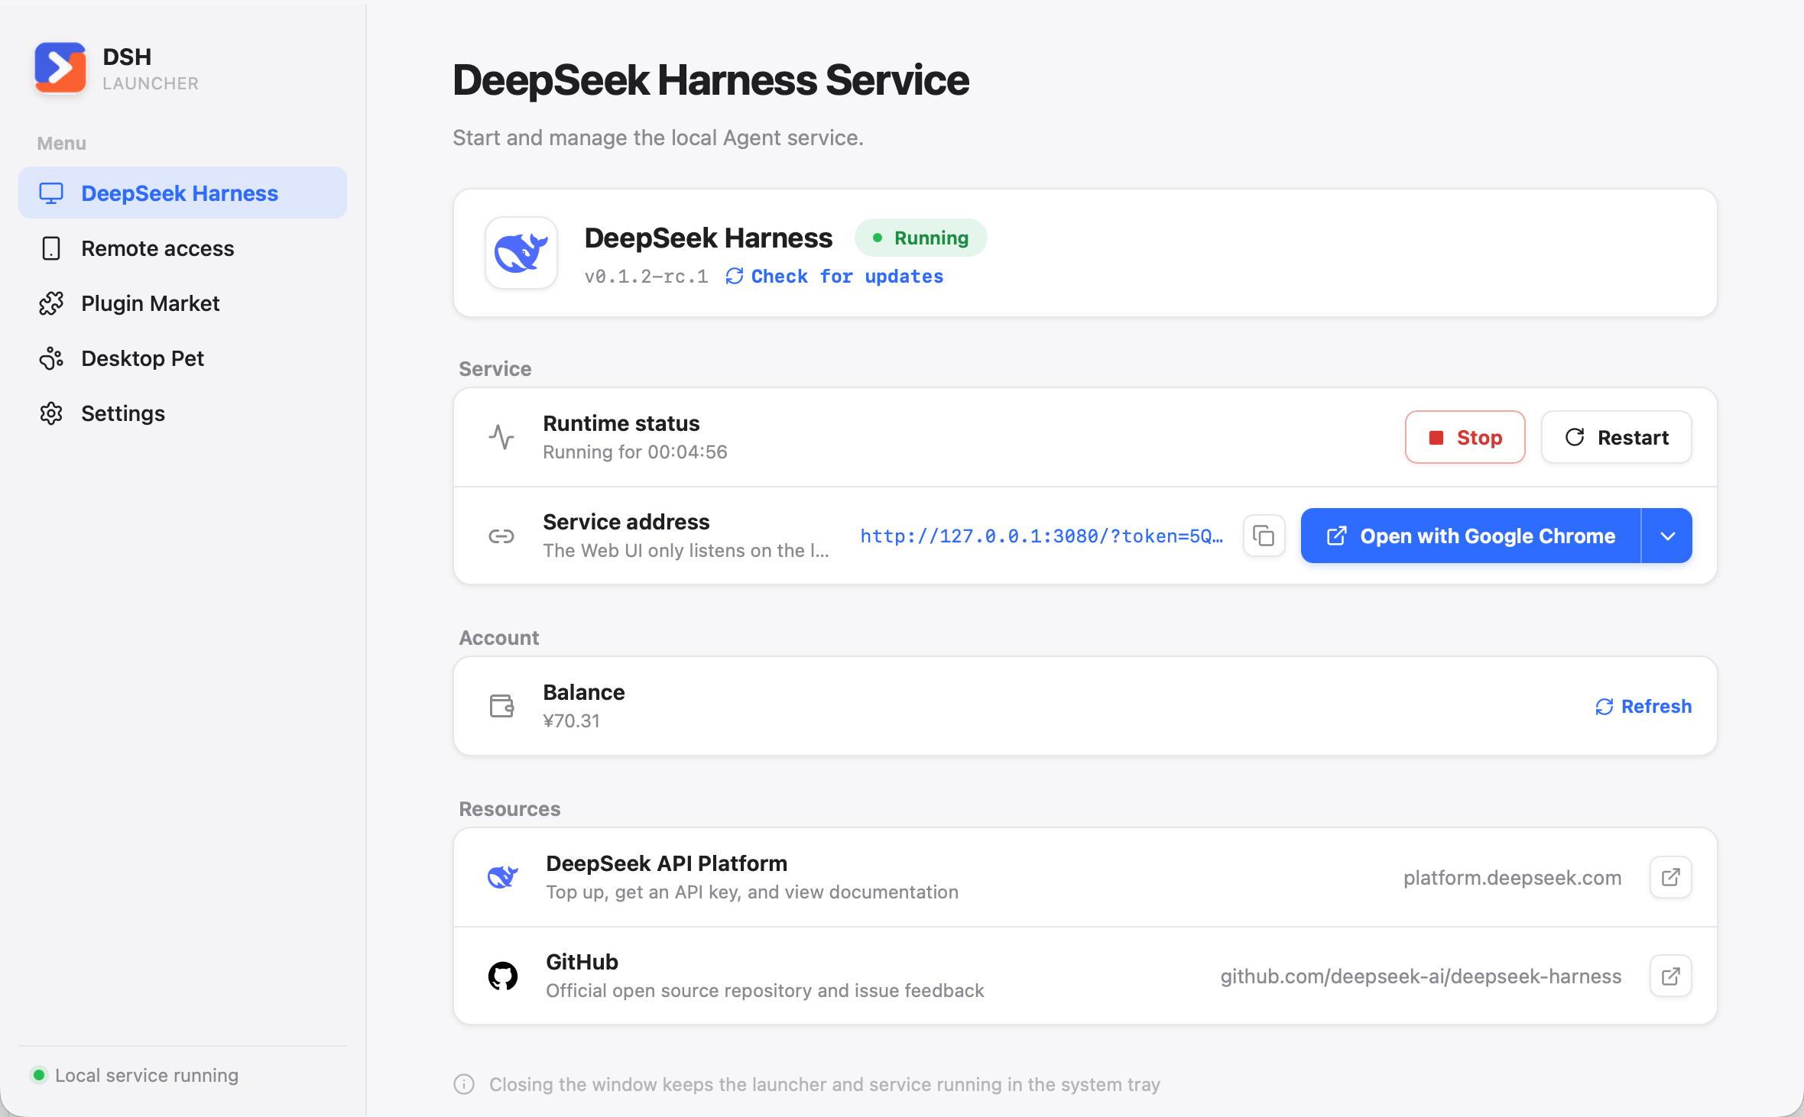Viewport: 1804px width, 1117px height.
Task: Switch to Desktop Pet
Action: click(x=183, y=358)
